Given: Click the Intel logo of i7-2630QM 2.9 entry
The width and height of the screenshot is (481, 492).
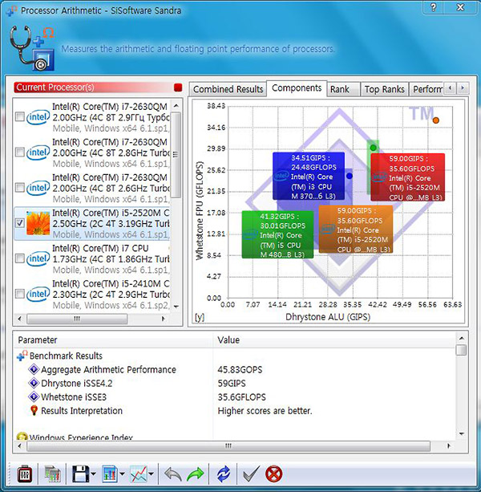Looking at the screenshot, I should click(38, 117).
